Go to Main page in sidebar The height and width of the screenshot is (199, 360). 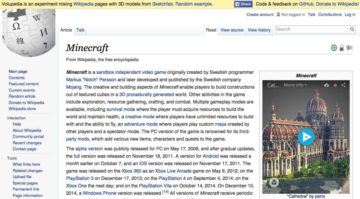(18, 71)
